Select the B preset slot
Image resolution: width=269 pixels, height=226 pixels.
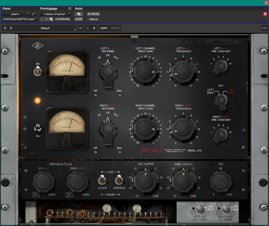(94, 28)
